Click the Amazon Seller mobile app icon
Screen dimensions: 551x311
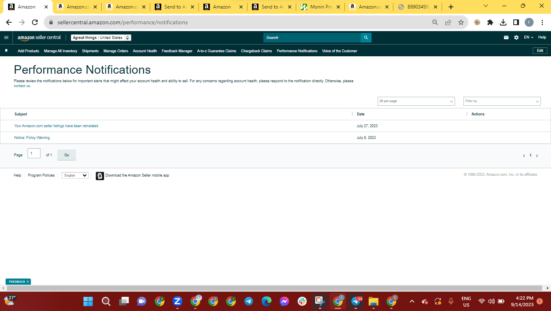point(100,176)
